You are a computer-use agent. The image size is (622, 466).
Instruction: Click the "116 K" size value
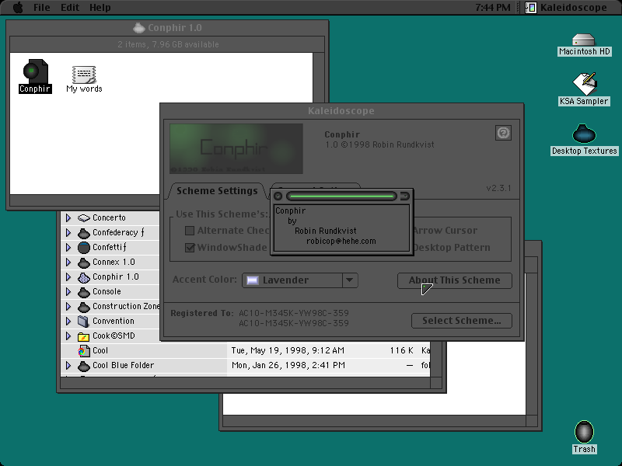401,351
